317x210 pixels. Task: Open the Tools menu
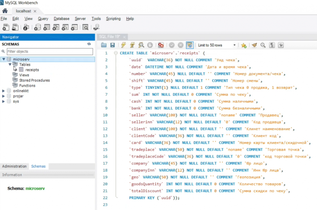tap(96, 19)
